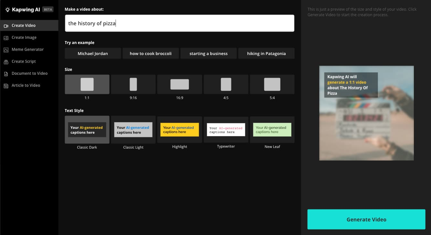Pick the New Leaf caption style

[272, 129]
